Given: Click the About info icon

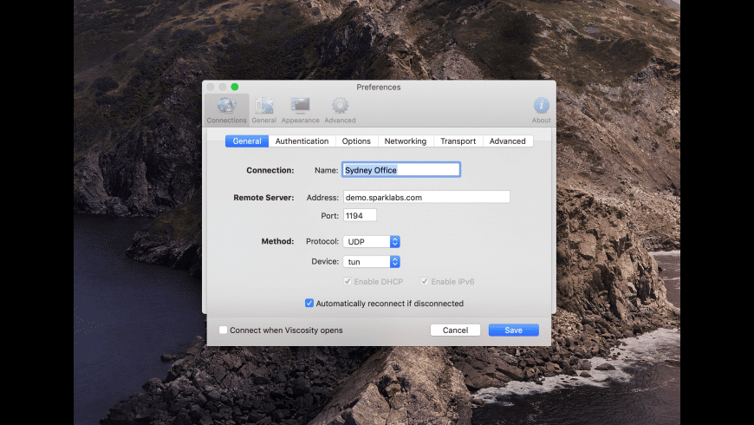Looking at the screenshot, I should (541, 108).
